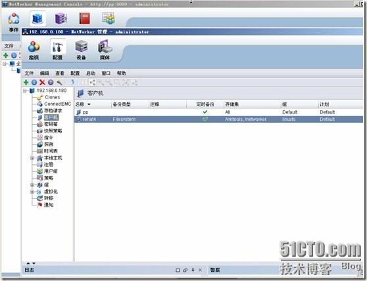Open the 监视 (Monitoring) view icon
This screenshot has height=281, width=367.
pyautogui.click(x=34, y=50)
